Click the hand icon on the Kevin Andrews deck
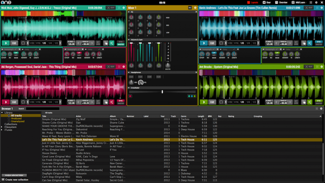This screenshot has height=183, width=325. [x=303, y=43]
